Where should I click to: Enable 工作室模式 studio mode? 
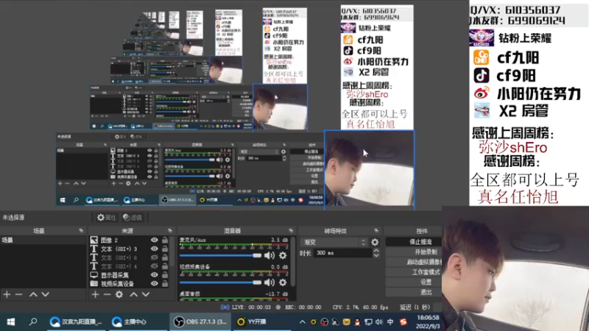pyautogui.click(x=414, y=272)
